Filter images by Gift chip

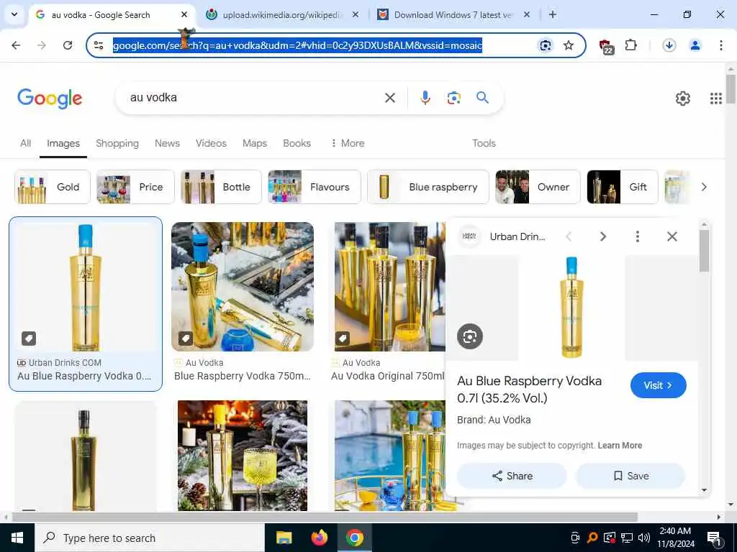(623, 187)
